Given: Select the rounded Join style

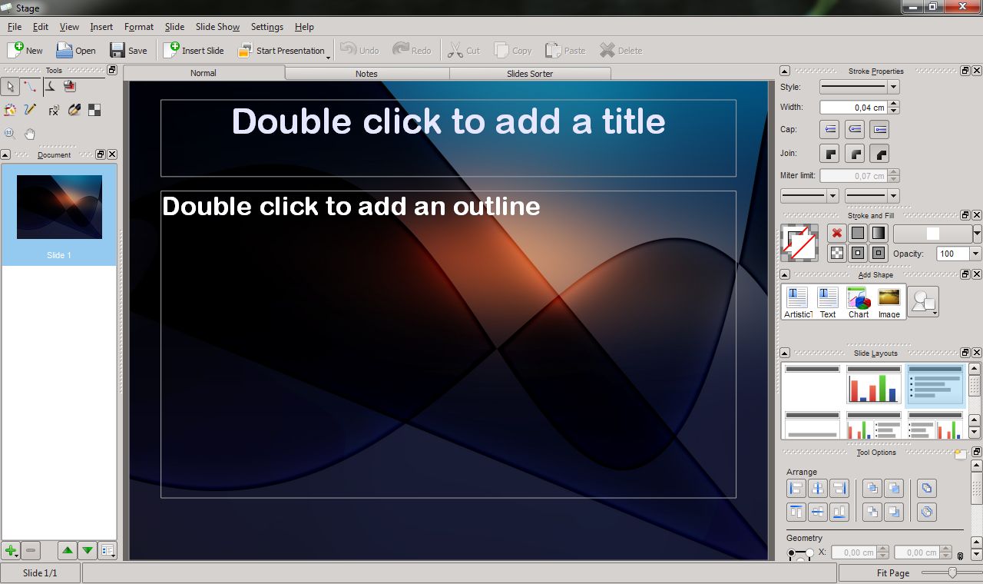Looking at the screenshot, I should click(x=880, y=153).
